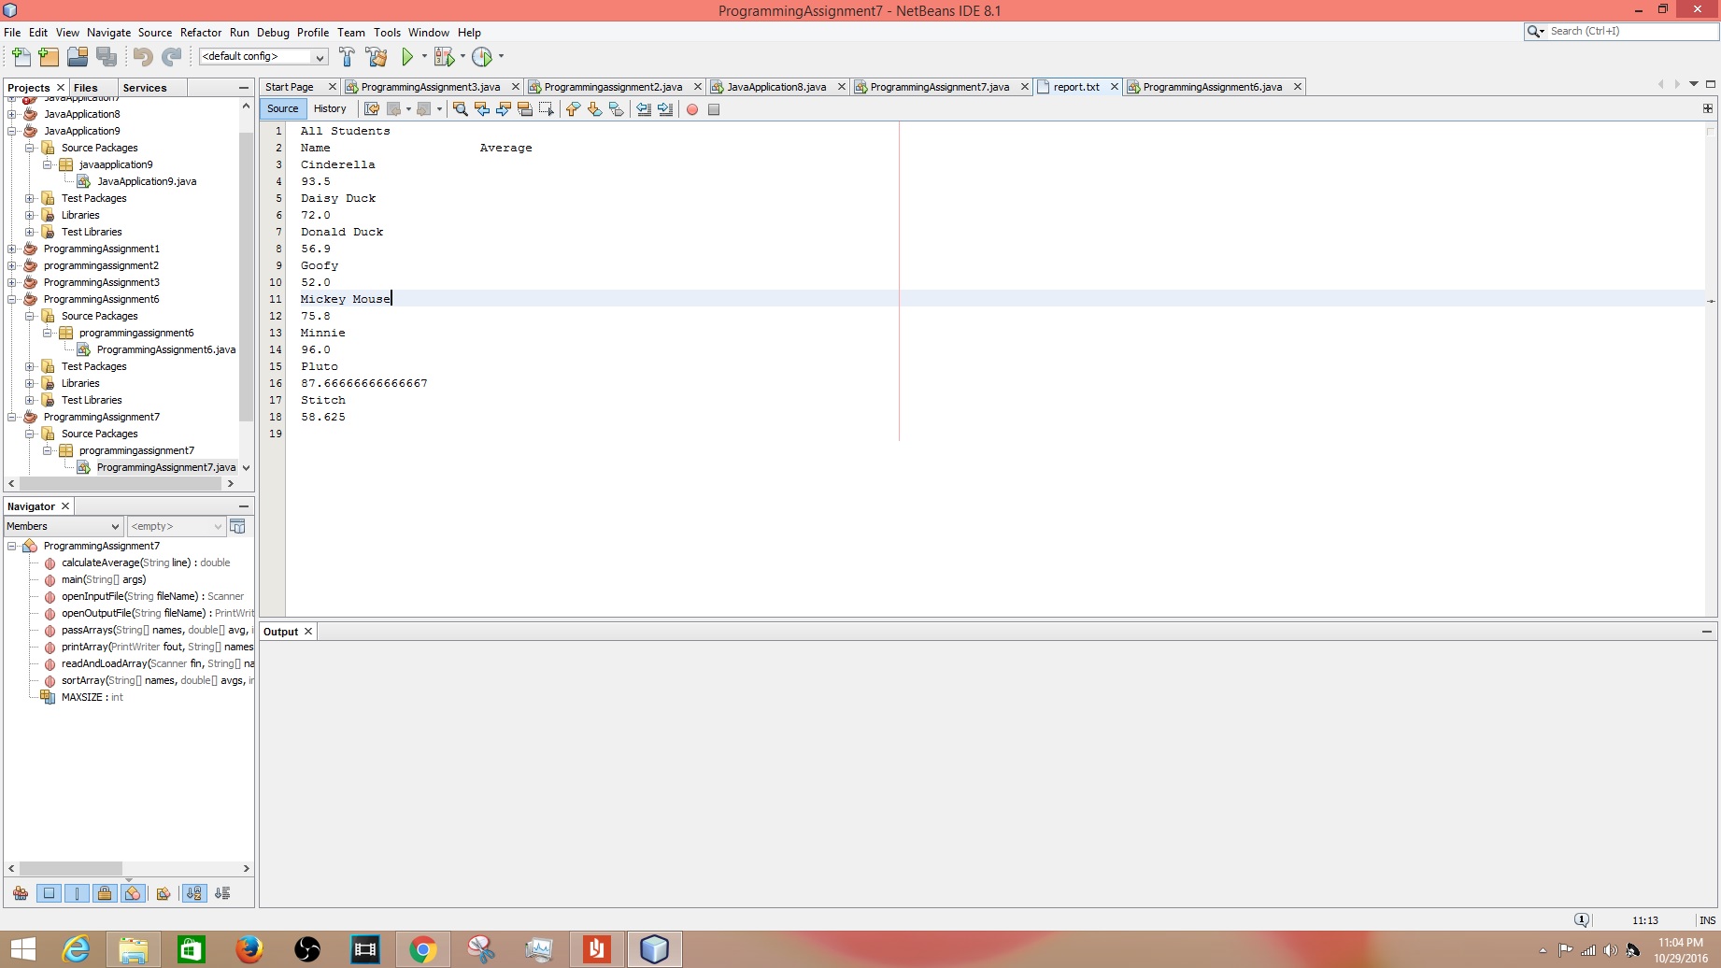Screen dimensions: 1721x968
Task: Toggle Show Fields filter in Navigator
Action: (49, 893)
